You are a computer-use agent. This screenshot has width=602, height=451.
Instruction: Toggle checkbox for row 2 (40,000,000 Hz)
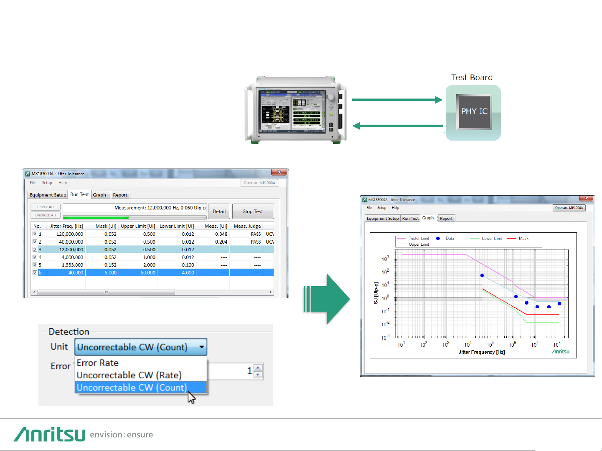[35, 242]
